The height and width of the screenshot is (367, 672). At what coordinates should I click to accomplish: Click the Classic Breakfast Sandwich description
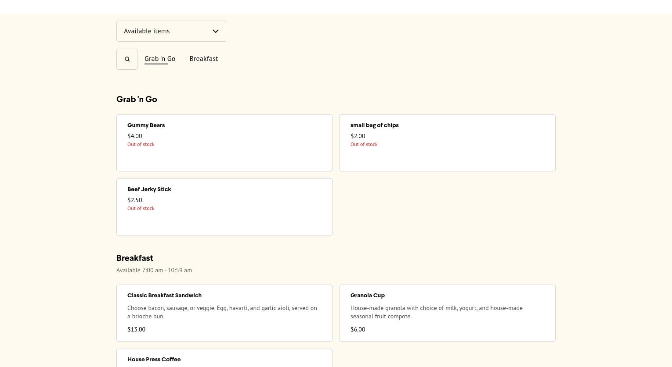coord(222,312)
